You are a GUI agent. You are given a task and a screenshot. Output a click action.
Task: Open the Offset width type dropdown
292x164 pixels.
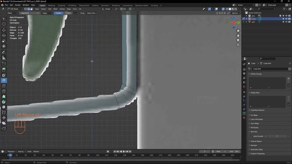(12, 13)
